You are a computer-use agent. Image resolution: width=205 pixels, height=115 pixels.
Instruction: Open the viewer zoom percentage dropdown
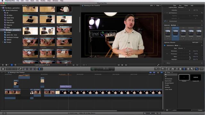tap(152, 6)
